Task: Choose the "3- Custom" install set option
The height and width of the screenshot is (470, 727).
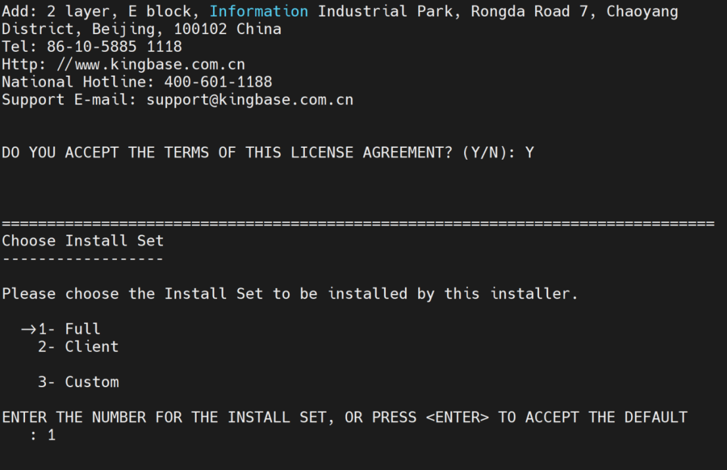Action: tap(78, 382)
